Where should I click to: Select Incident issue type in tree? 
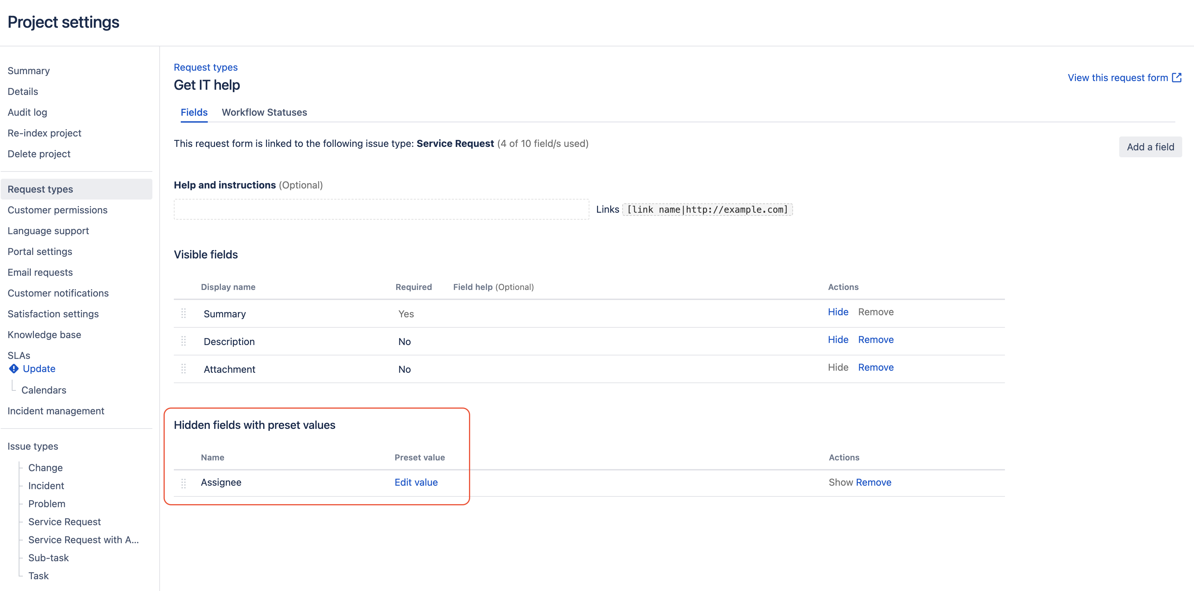(x=46, y=485)
